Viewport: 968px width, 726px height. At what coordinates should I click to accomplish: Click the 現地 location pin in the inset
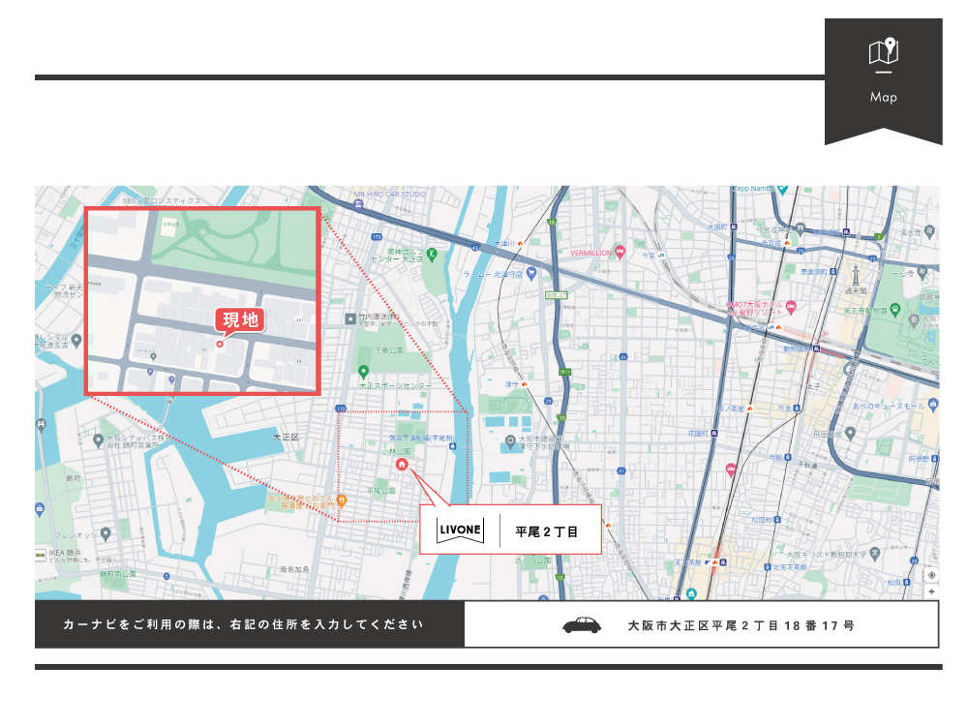point(220,343)
